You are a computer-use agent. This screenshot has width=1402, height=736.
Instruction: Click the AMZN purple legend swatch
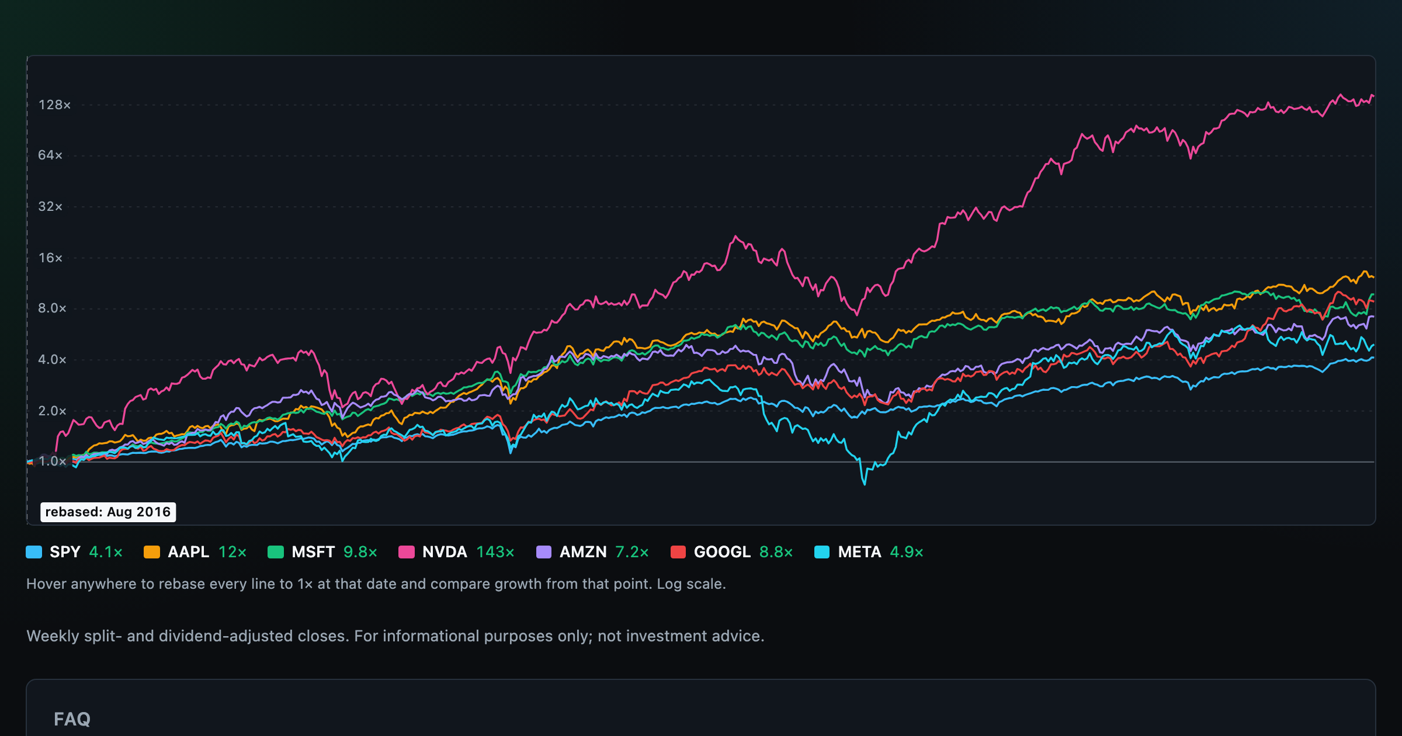tap(544, 552)
